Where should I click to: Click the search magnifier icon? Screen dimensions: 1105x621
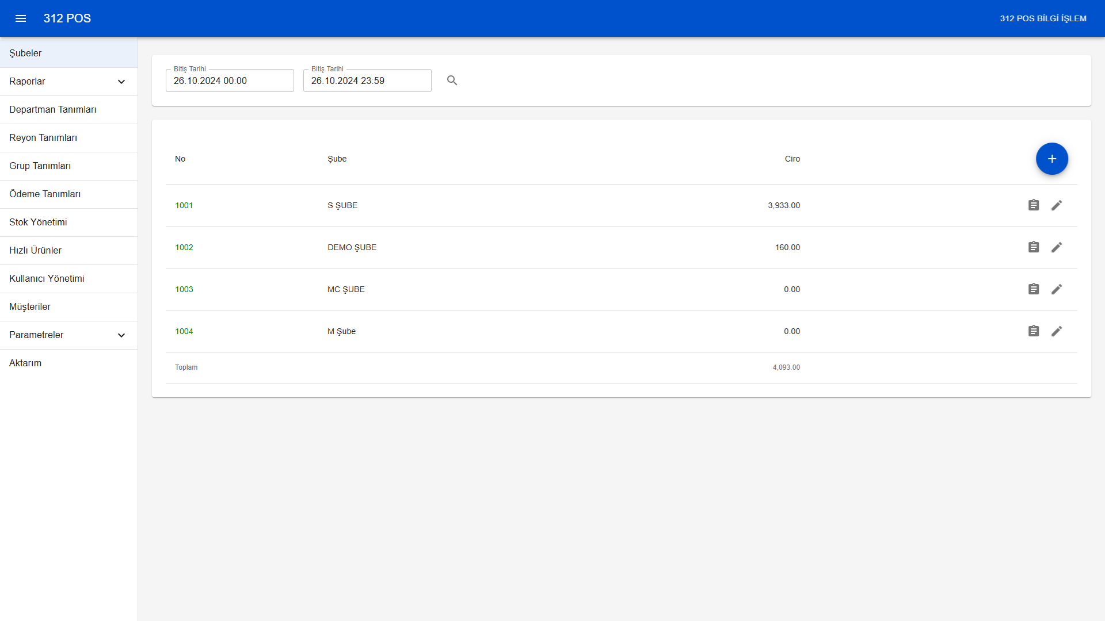(452, 80)
